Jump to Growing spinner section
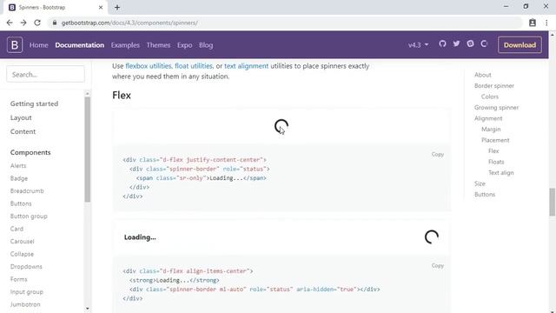 pyautogui.click(x=496, y=108)
